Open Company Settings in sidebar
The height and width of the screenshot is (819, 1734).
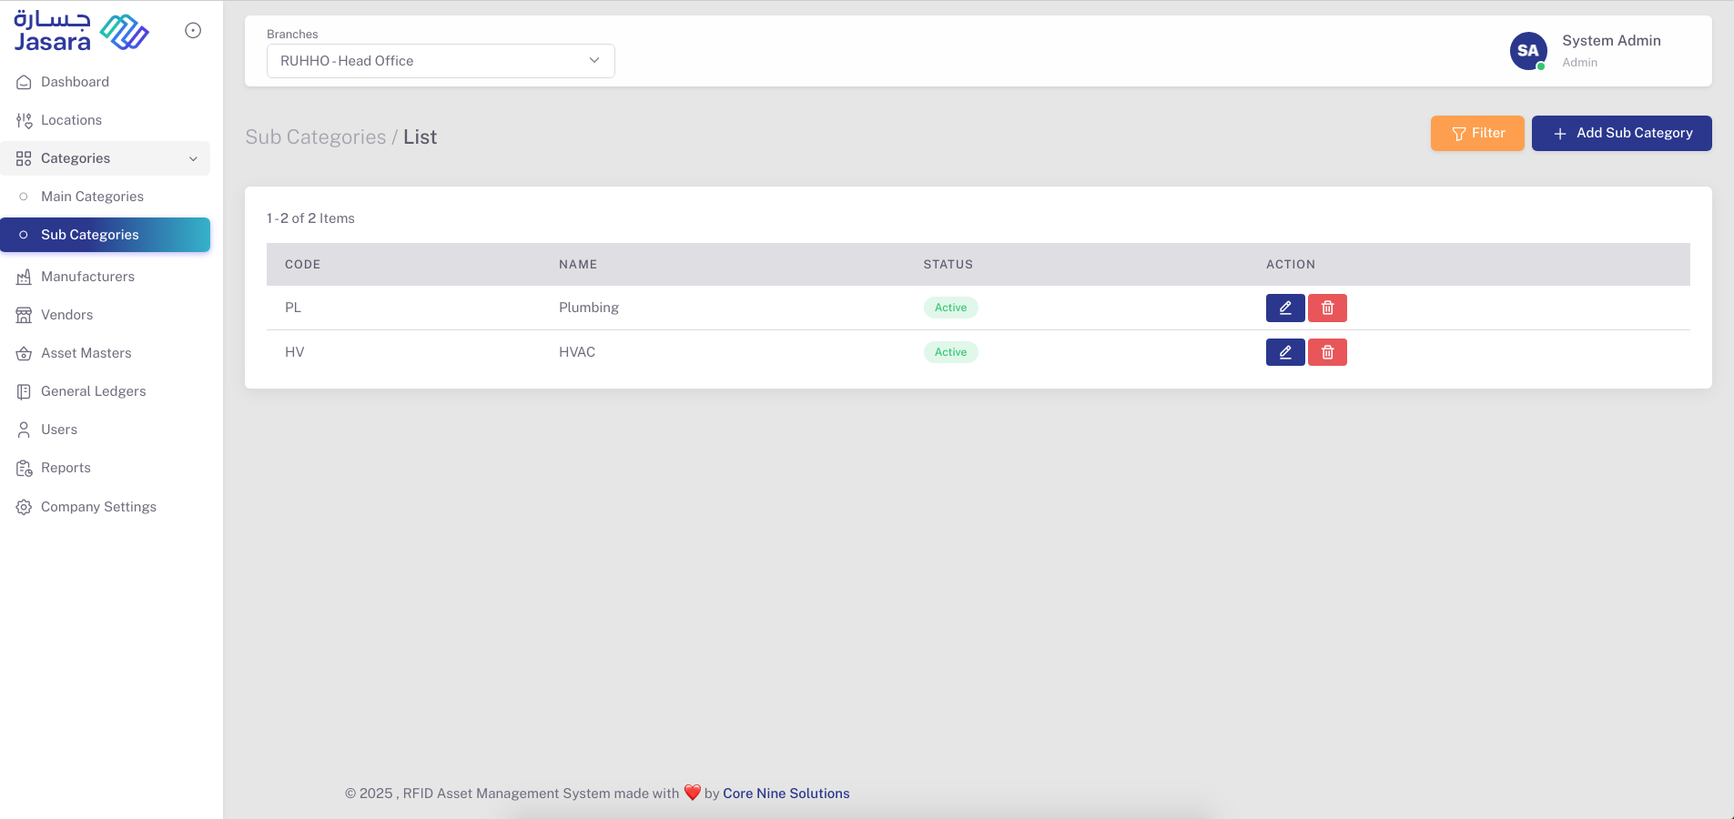click(98, 507)
